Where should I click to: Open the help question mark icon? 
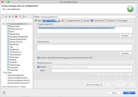pos(4,93)
